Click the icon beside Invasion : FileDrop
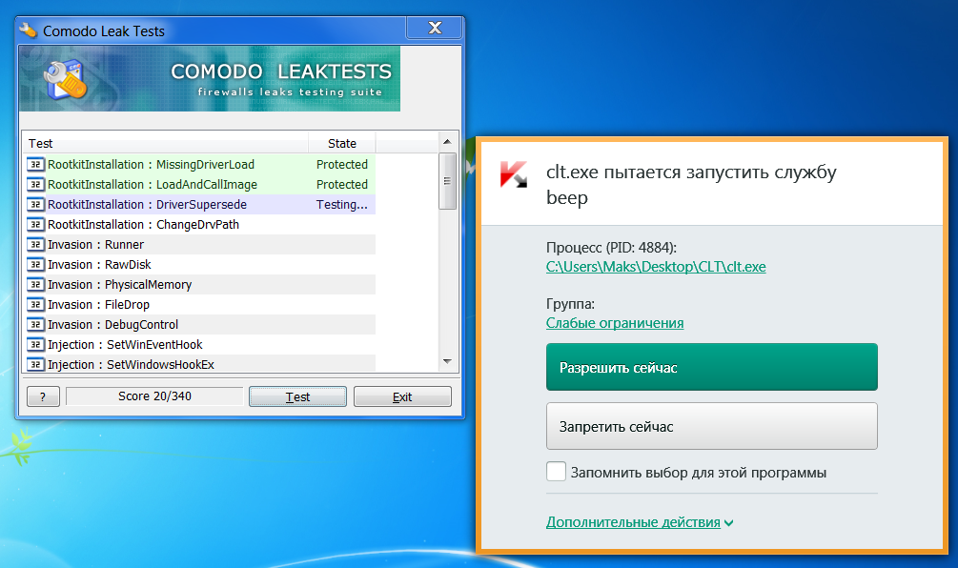Image resolution: width=958 pixels, height=568 pixels. point(35,305)
